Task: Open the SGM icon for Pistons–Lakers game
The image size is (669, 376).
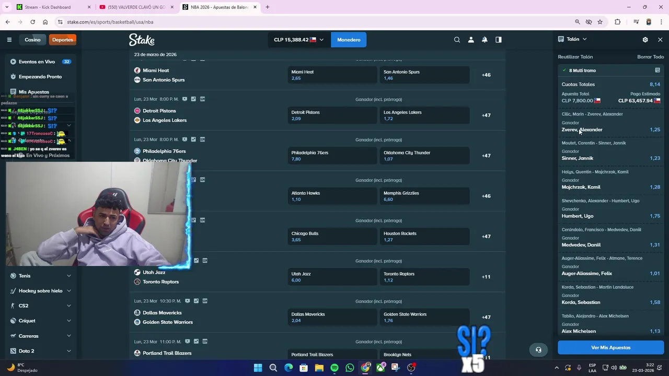Action: [x=202, y=99]
